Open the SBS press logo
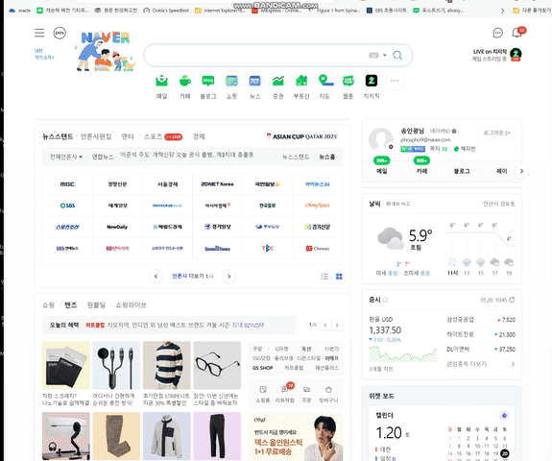This screenshot has width=552, height=461. pos(67,206)
